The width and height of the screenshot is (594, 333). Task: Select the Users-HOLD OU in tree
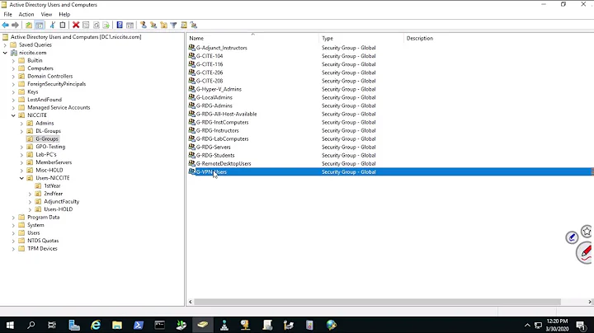click(58, 209)
